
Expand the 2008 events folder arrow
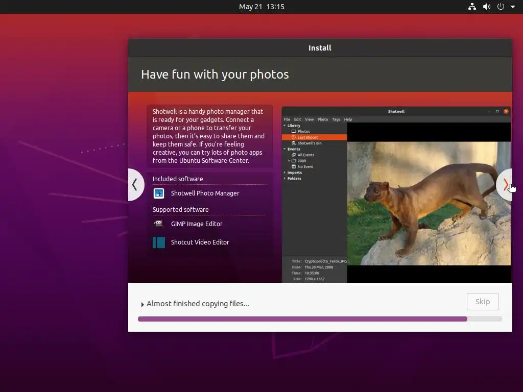tap(289, 161)
